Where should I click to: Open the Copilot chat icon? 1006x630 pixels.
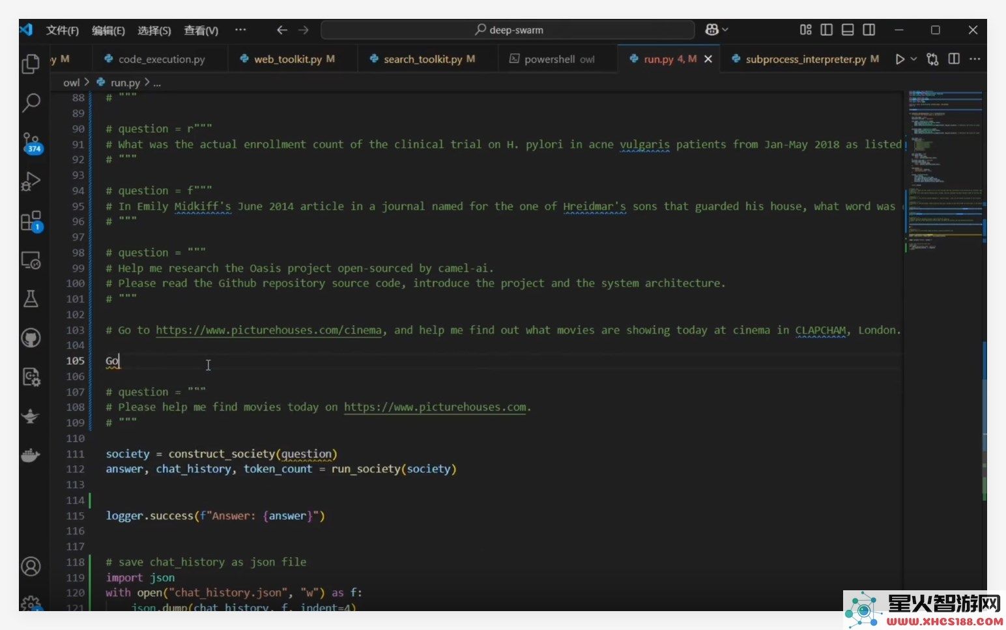[x=711, y=29]
